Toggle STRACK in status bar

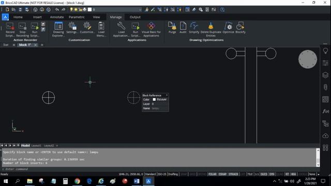pyautogui.click(x=233, y=174)
